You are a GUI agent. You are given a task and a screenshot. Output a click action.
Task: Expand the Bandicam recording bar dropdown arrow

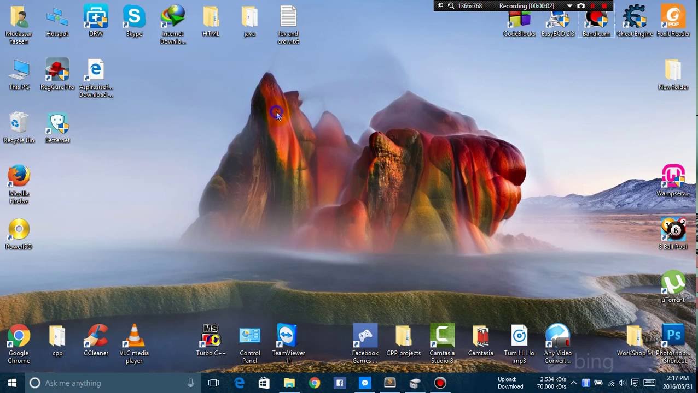569,6
